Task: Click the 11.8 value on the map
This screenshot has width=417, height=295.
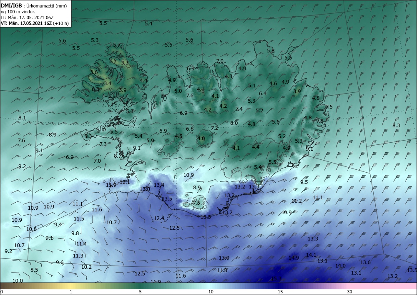Action: pos(222,270)
